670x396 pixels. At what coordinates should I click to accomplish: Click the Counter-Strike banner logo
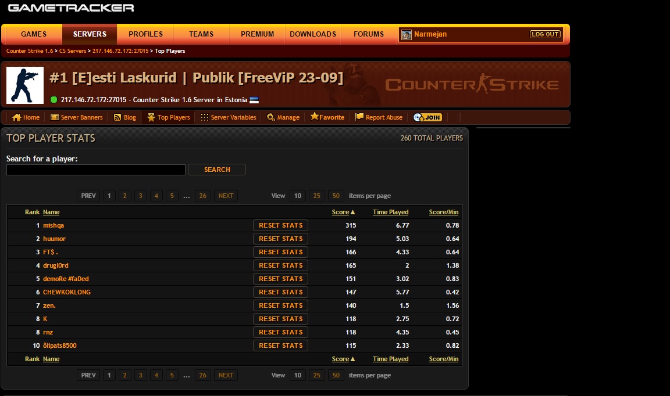coord(472,84)
